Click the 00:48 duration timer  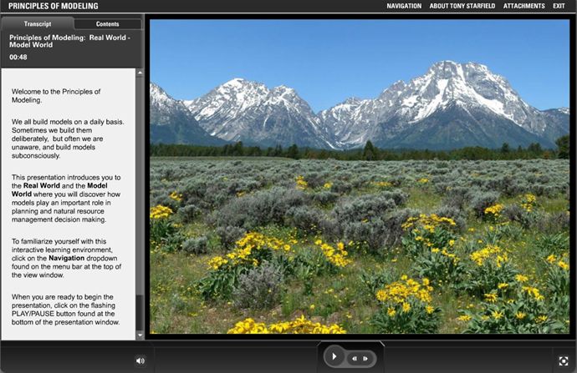(x=18, y=58)
